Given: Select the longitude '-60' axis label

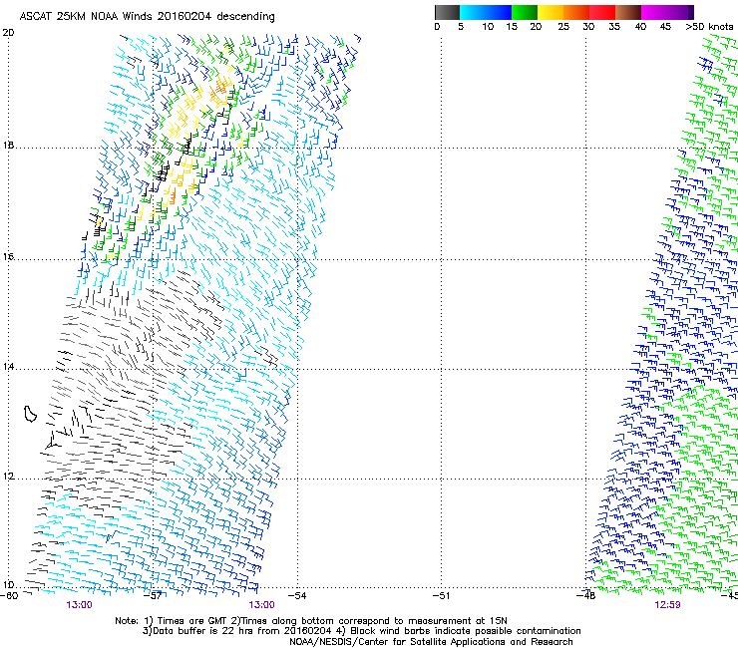Looking at the screenshot, I should (9, 596).
